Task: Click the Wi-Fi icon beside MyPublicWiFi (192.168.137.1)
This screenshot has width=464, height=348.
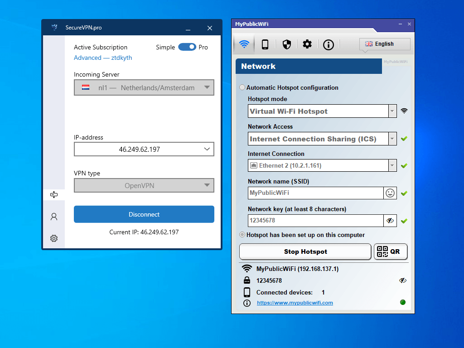Action: (x=247, y=268)
